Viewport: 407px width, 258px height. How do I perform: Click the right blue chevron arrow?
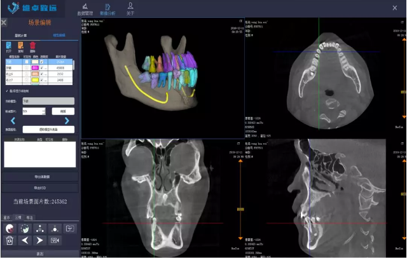66,120
